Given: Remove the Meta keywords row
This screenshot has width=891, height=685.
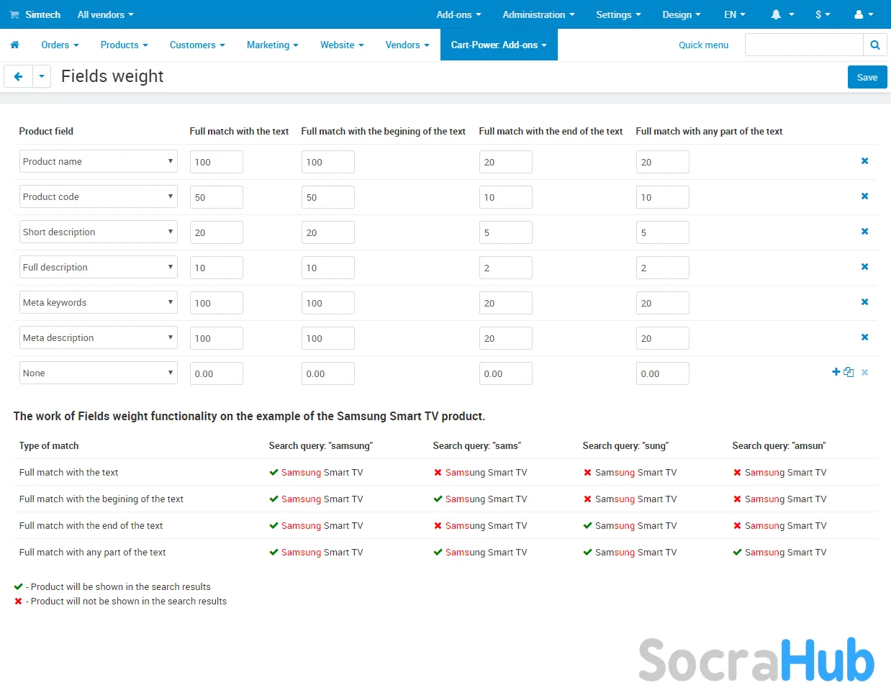Looking at the screenshot, I should [864, 302].
